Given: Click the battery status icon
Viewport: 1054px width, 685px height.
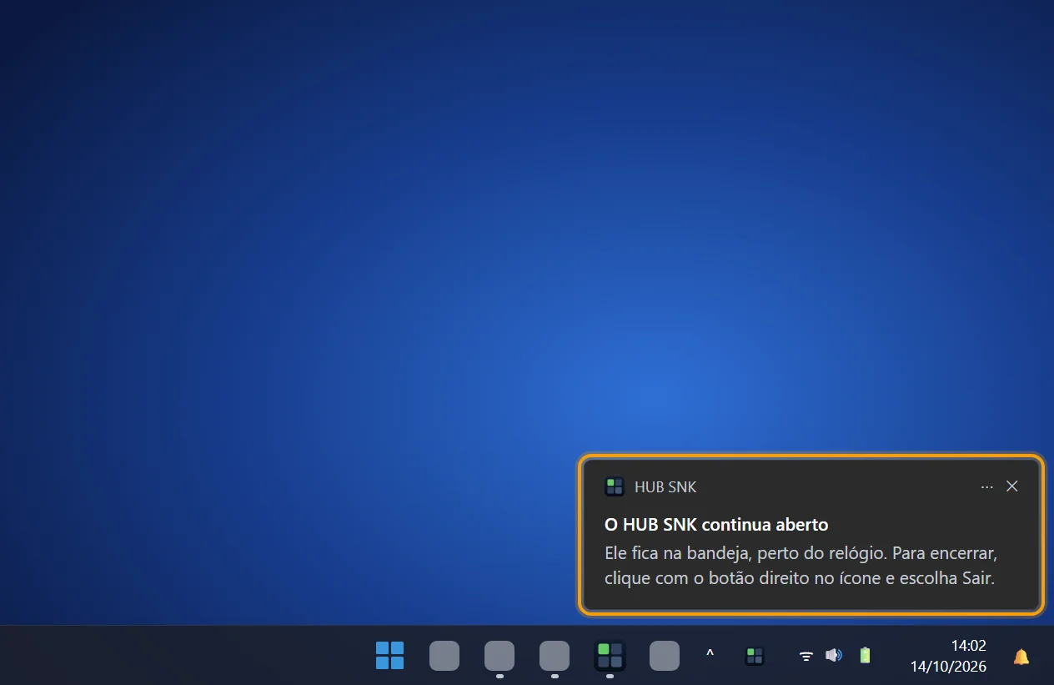Looking at the screenshot, I should click(865, 655).
